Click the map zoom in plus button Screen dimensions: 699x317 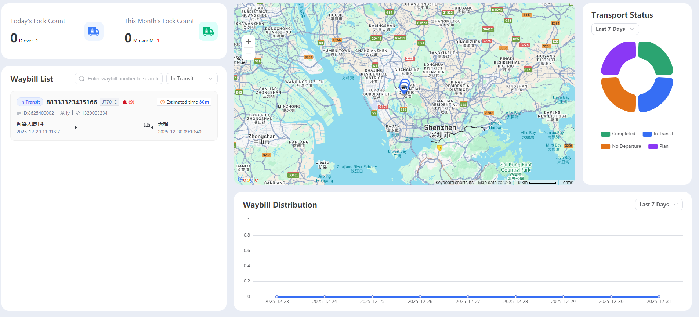click(x=249, y=41)
